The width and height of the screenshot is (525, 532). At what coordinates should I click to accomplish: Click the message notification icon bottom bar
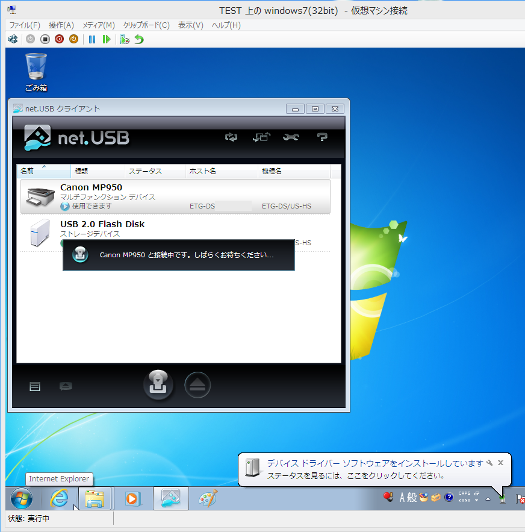[x=66, y=386]
